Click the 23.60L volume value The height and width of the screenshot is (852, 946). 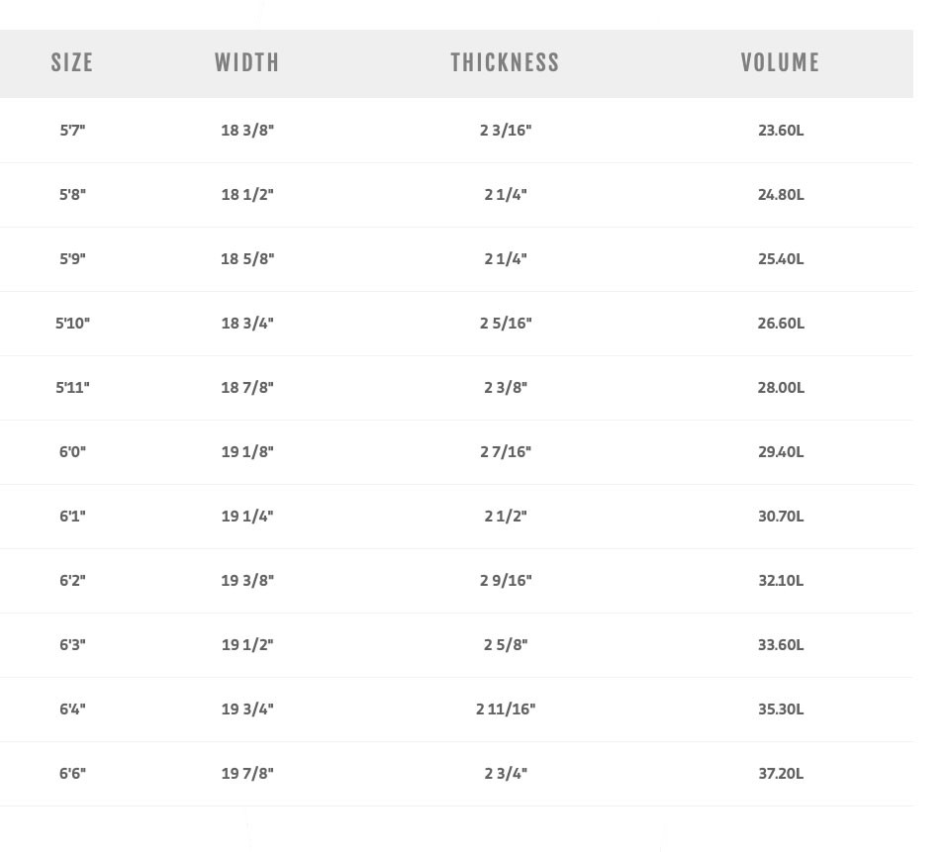click(781, 130)
